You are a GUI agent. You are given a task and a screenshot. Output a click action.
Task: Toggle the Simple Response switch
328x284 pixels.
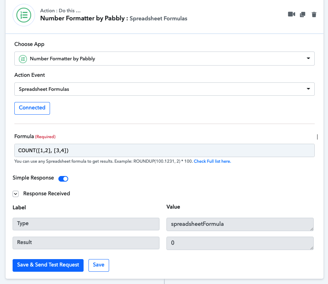click(x=63, y=179)
